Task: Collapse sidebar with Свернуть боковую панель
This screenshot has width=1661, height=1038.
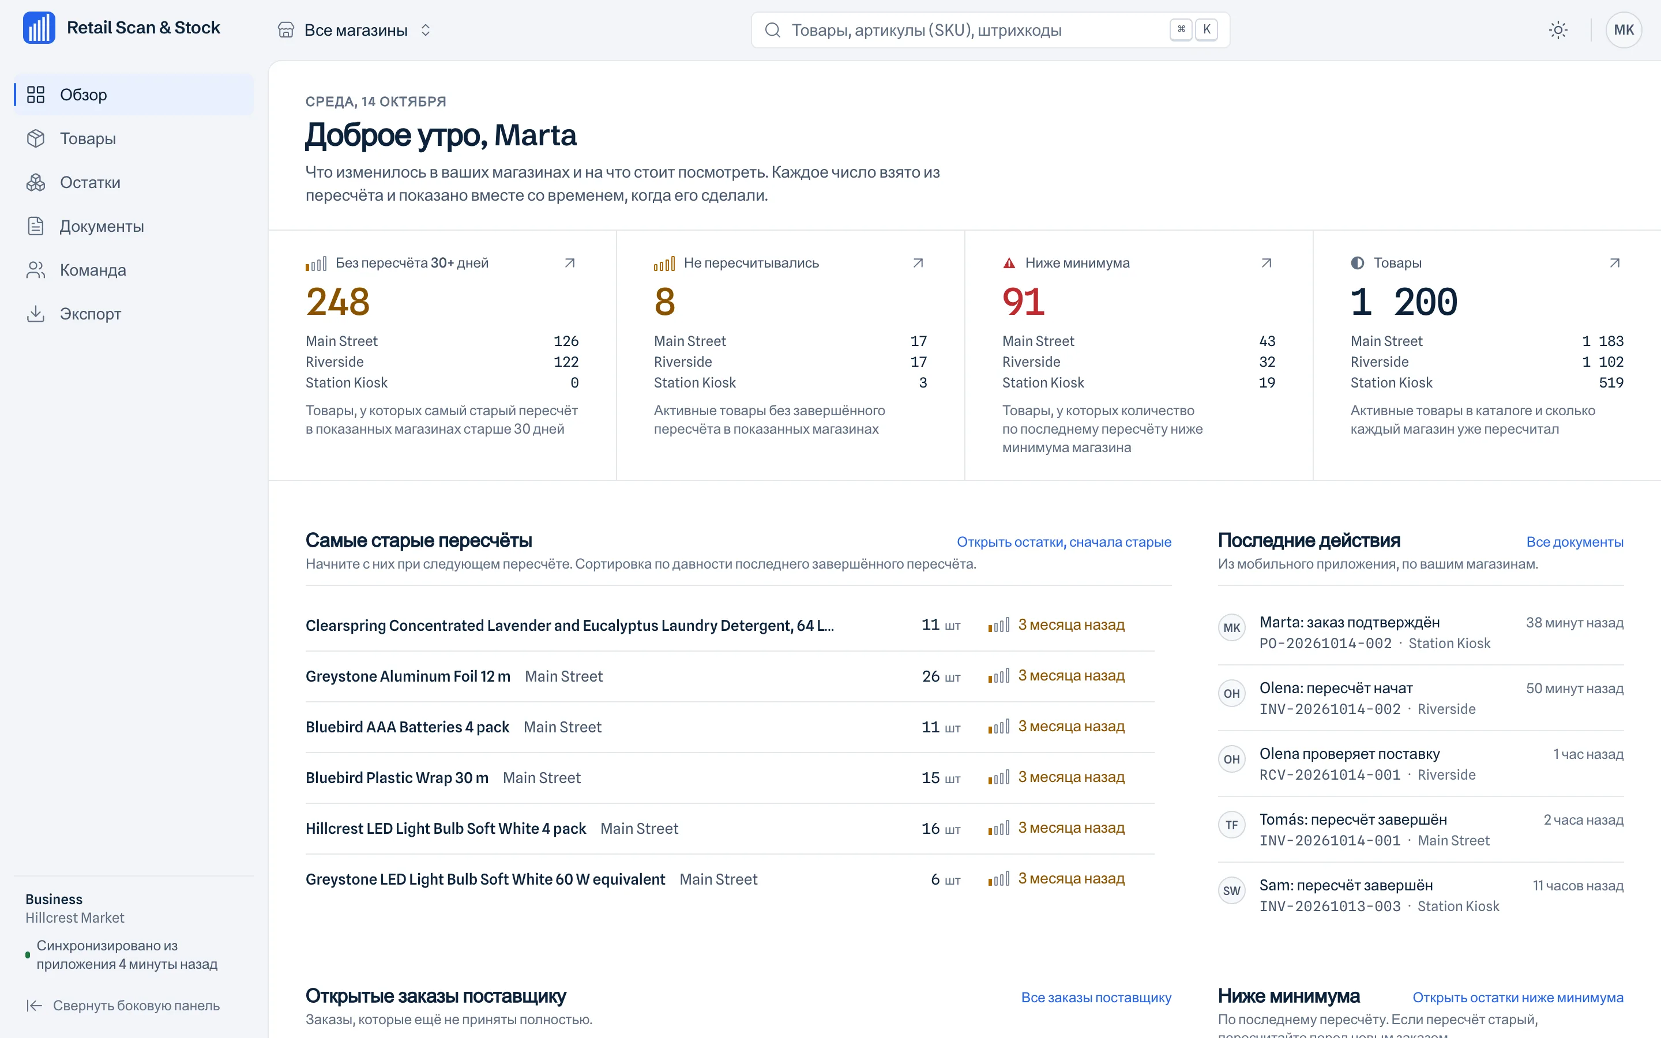Action: (123, 1006)
